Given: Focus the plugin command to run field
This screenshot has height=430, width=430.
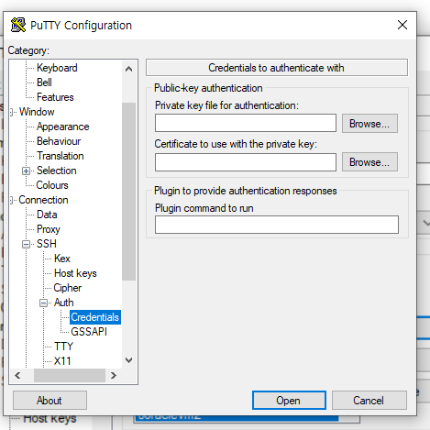Looking at the screenshot, I should tap(277, 225).
